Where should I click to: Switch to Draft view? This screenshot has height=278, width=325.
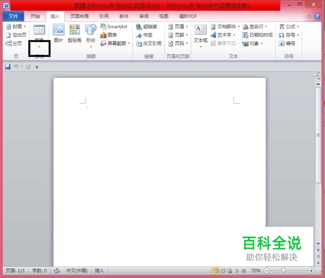(x=244, y=270)
